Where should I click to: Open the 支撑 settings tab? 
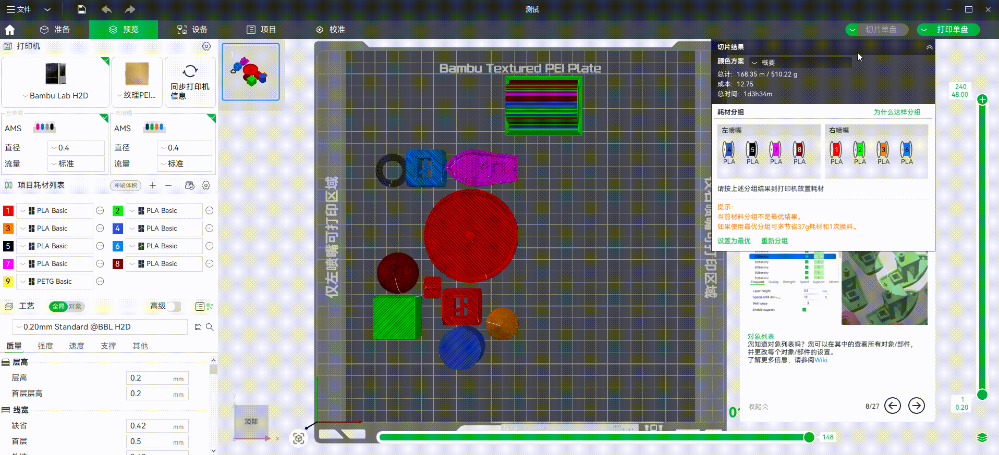coord(108,346)
